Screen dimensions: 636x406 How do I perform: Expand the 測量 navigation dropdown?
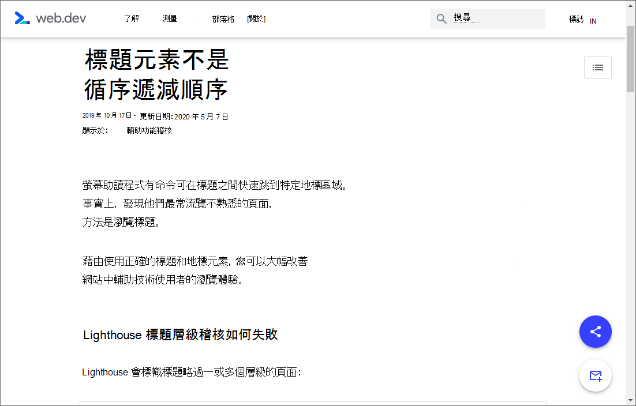pos(171,18)
